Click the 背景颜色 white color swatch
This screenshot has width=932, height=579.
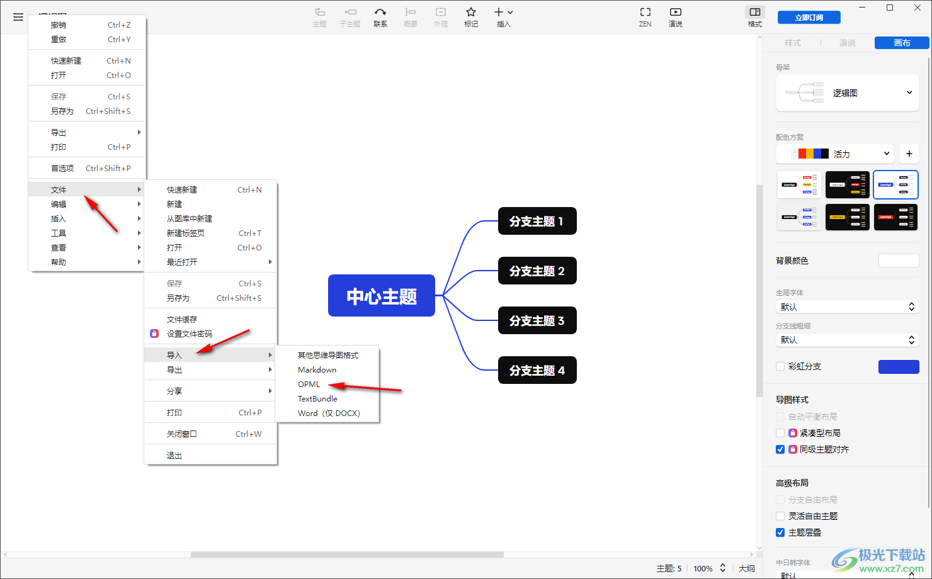click(899, 261)
